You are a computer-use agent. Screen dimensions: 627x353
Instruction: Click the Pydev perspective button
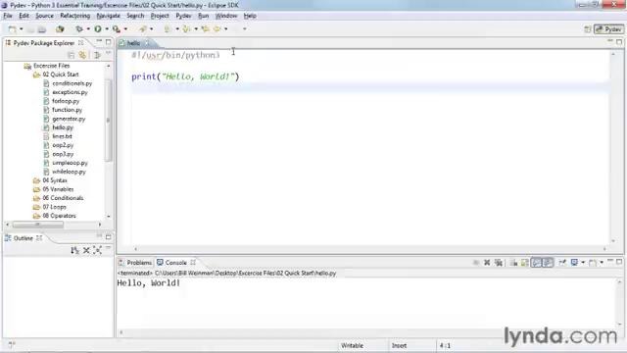click(x=608, y=29)
